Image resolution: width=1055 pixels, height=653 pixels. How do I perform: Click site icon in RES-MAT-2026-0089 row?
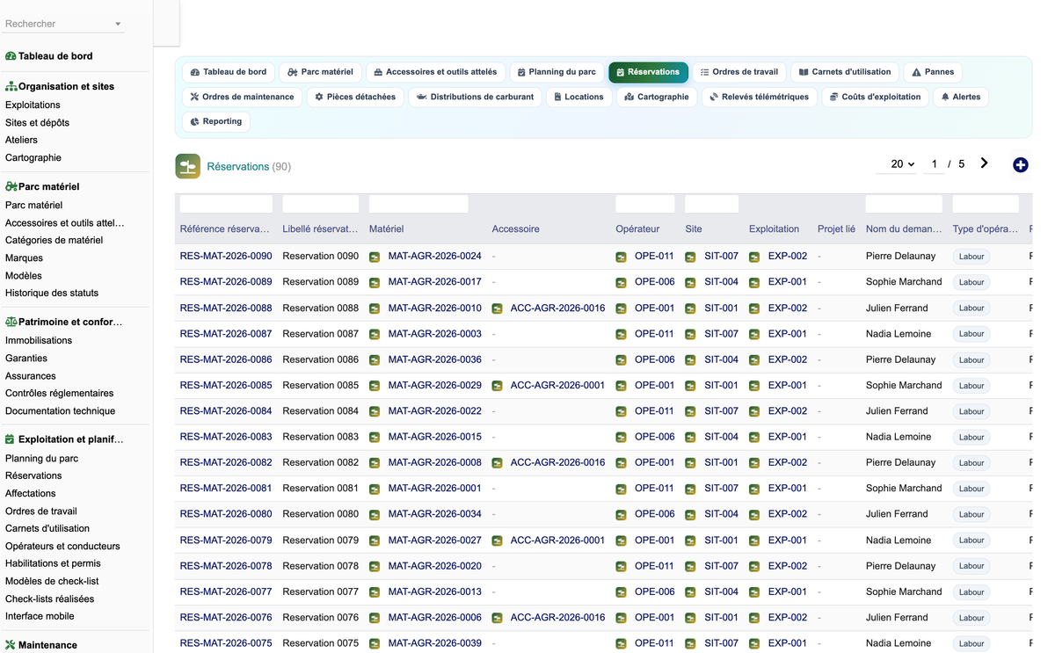tap(690, 282)
